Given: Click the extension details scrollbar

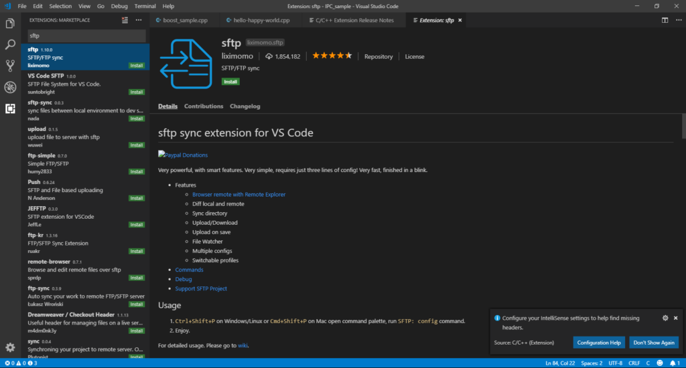Looking at the screenshot, I should 683,126.
